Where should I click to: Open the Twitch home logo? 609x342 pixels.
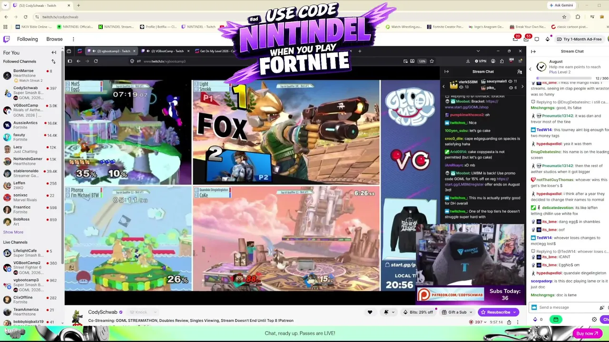[x=6, y=39]
